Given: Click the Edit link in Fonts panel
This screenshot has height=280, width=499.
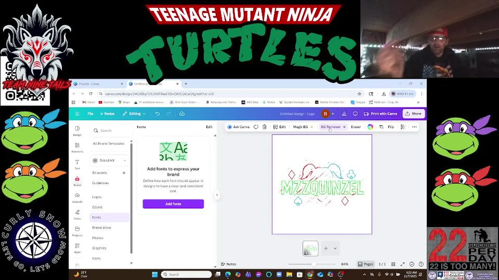Looking at the screenshot, I should pyautogui.click(x=209, y=127).
